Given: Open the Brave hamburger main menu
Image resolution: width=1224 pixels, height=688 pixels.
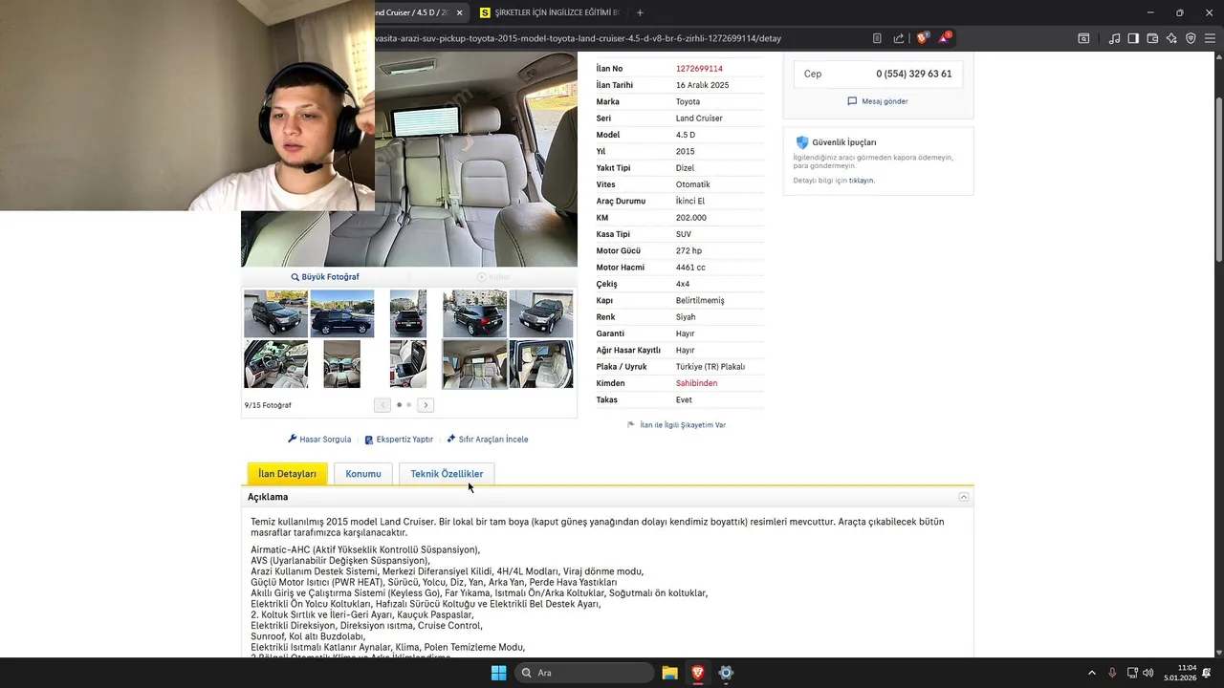Looking at the screenshot, I should tap(1210, 38).
